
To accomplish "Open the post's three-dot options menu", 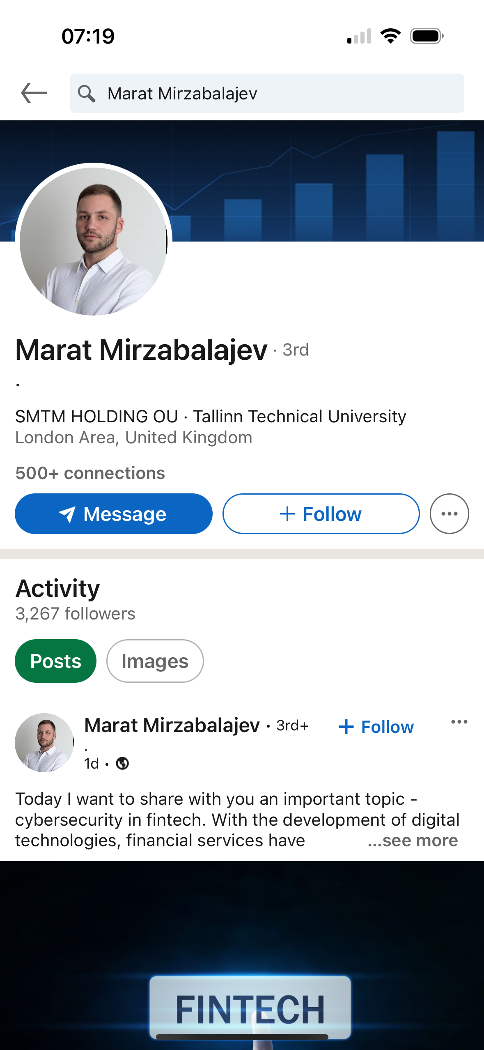I will pyautogui.click(x=459, y=722).
